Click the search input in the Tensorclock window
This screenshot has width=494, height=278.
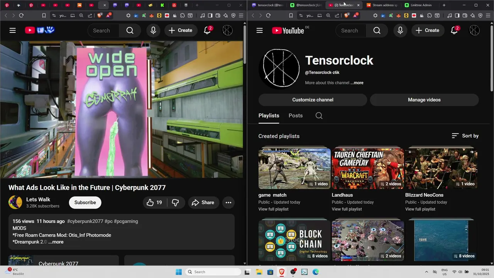pyautogui.click(x=351, y=31)
